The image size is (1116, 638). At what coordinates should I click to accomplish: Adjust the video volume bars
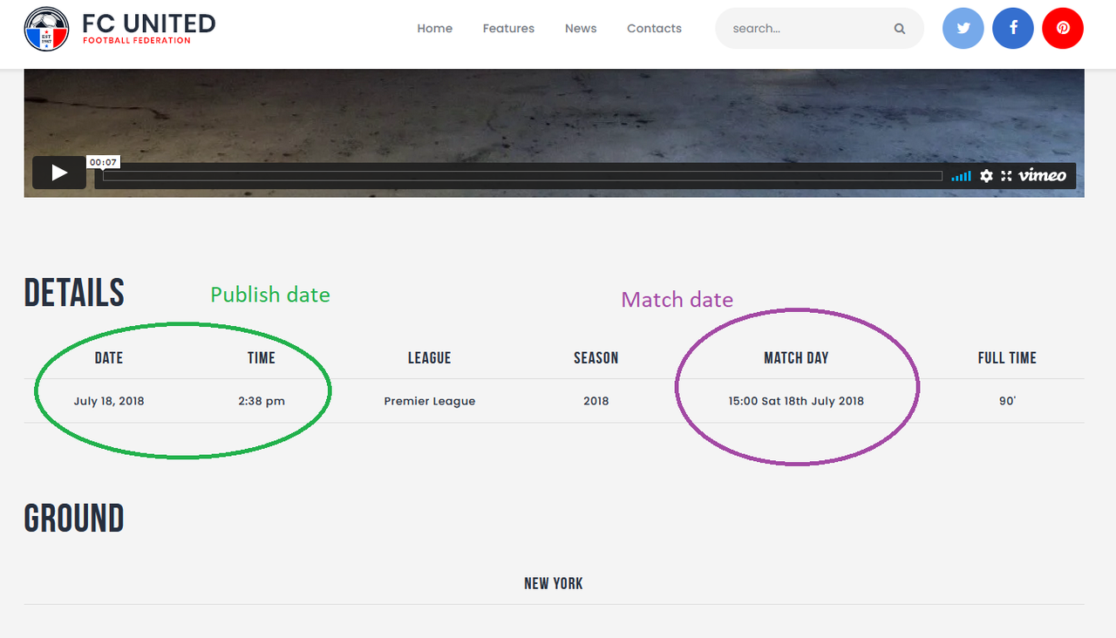(x=961, y=176)
